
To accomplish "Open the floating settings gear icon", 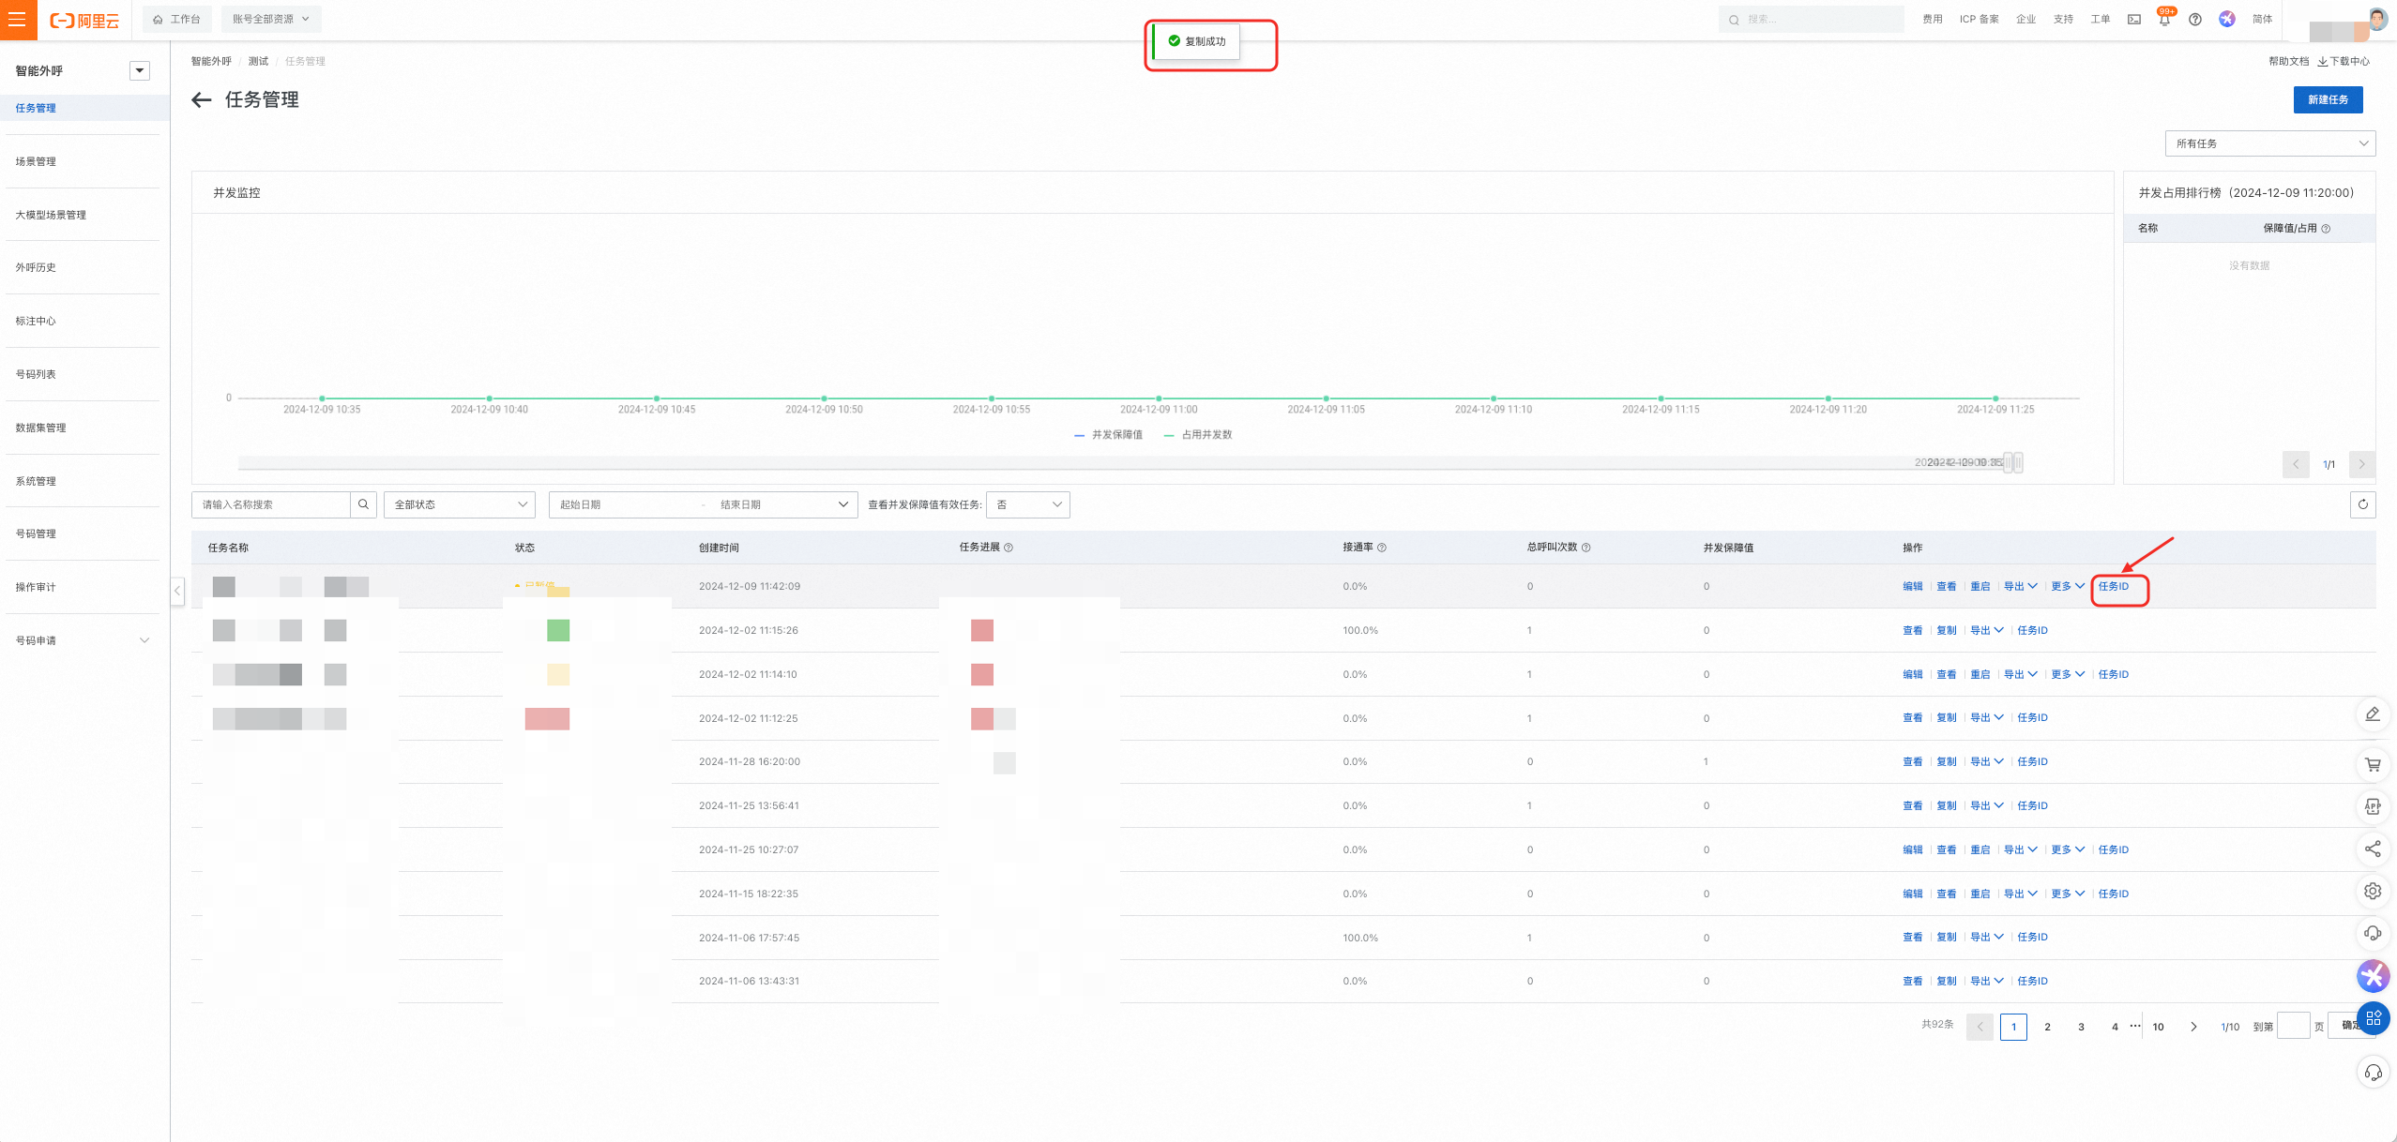I will [x=2373, y=891].
